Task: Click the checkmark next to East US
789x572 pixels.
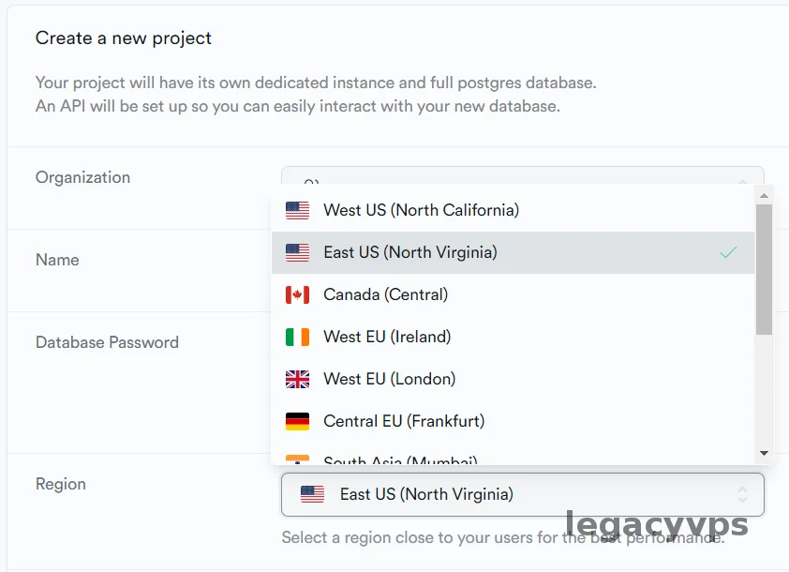Action: click(x=728, y=252)
